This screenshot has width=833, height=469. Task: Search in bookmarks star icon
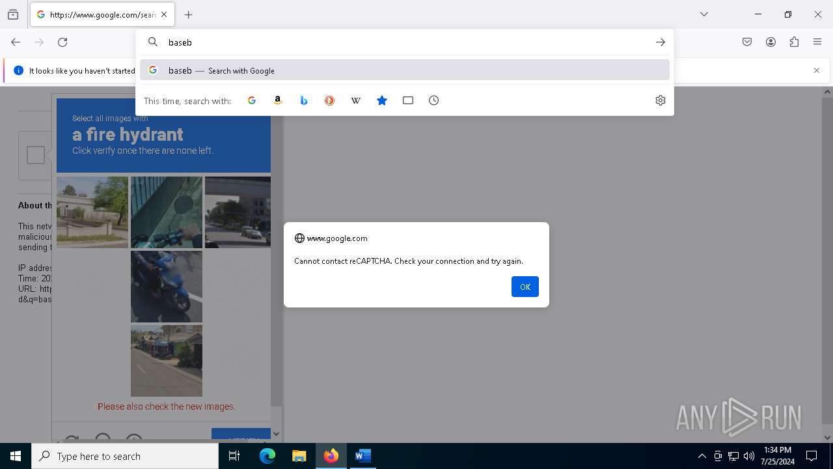(x=382, y=100)
